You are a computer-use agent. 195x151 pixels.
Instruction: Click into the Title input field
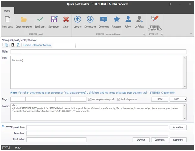pos(98,52)
